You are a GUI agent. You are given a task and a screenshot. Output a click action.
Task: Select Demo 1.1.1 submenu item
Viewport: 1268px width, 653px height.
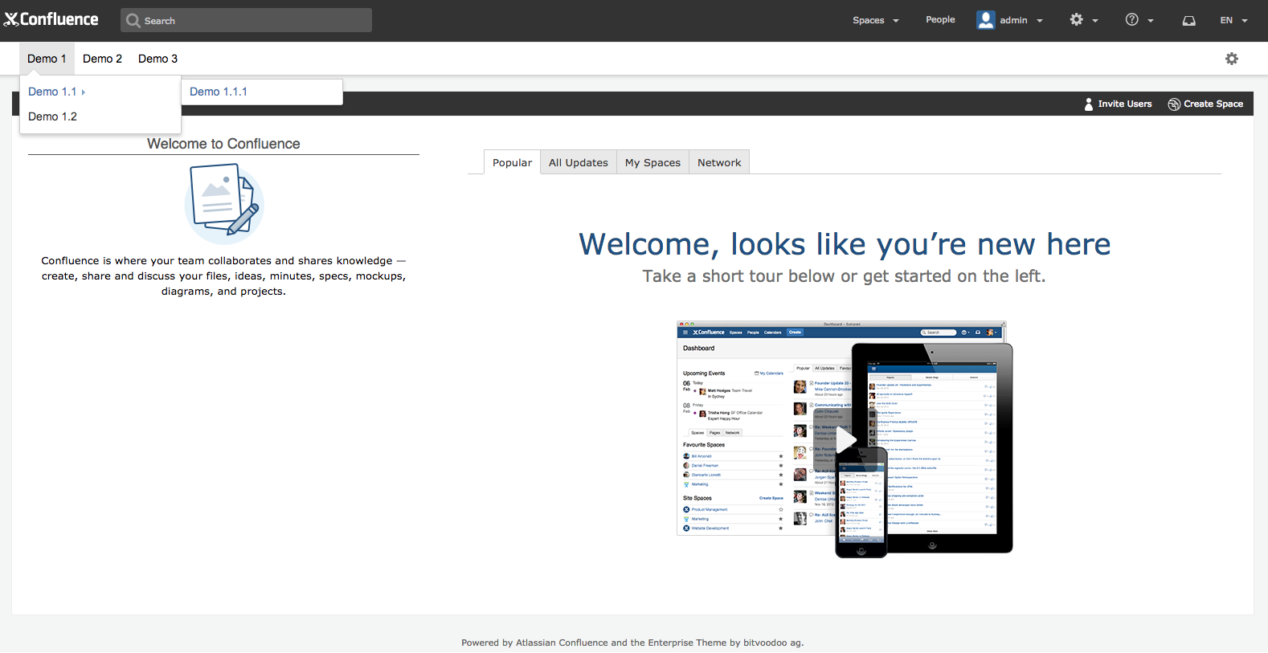[219, 92]
